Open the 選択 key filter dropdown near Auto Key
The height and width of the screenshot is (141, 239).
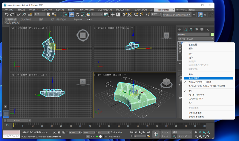182,132
